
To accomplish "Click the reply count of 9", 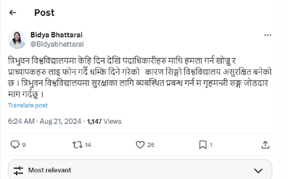I will coord(24,145).
